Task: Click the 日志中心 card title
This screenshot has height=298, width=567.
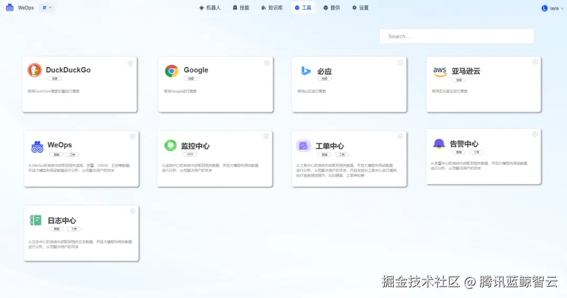Action: [62, 220]
